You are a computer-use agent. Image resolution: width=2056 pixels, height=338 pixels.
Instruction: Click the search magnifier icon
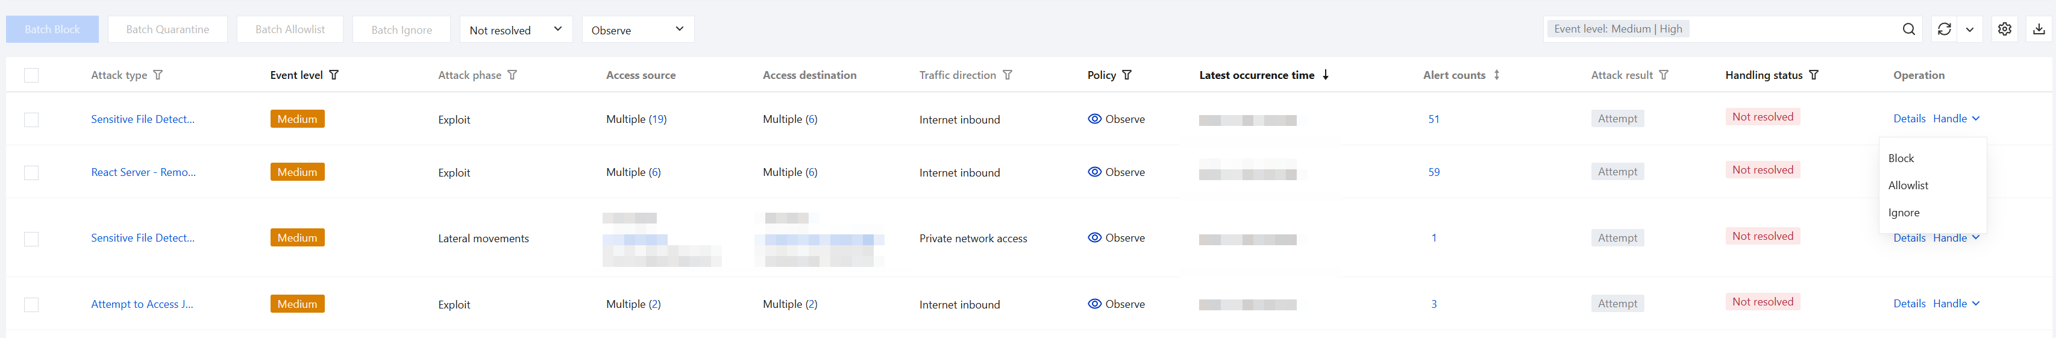pos(1908,30)
